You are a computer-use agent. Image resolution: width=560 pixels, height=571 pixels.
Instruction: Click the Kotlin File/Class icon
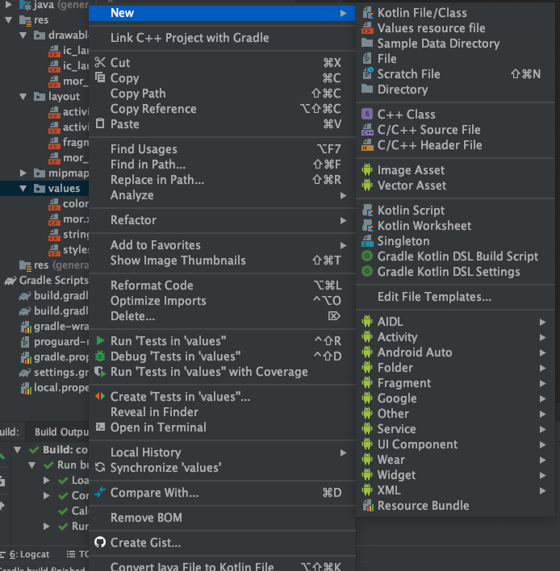coord(367,13)
